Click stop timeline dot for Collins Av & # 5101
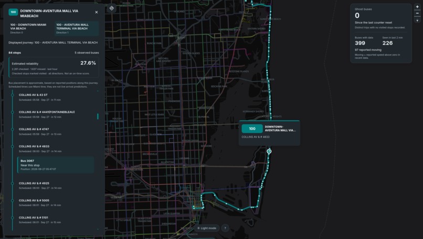This screenshot has height=239, width=423. (13, 218)
